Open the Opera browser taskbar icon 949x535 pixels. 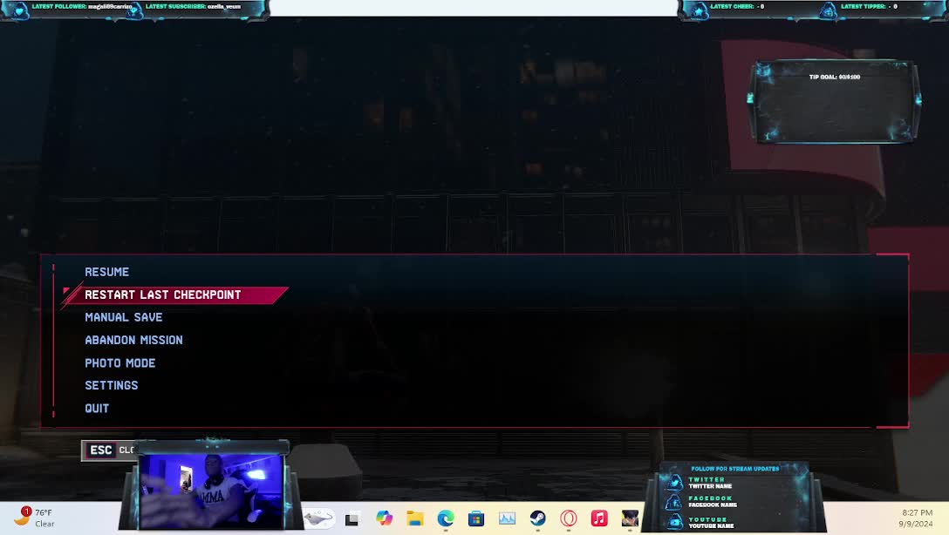[569, 518]
